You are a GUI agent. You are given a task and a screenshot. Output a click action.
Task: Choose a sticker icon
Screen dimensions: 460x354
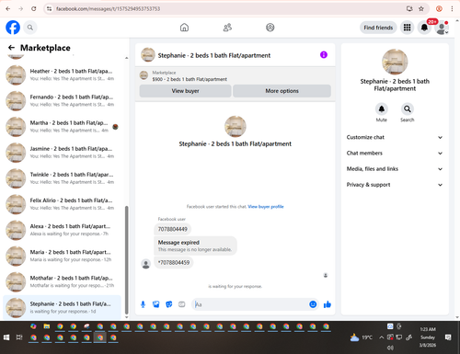coord(169,304)
